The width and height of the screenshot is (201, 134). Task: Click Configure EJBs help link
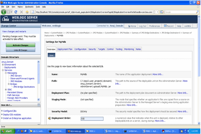(x=10, y=111)
